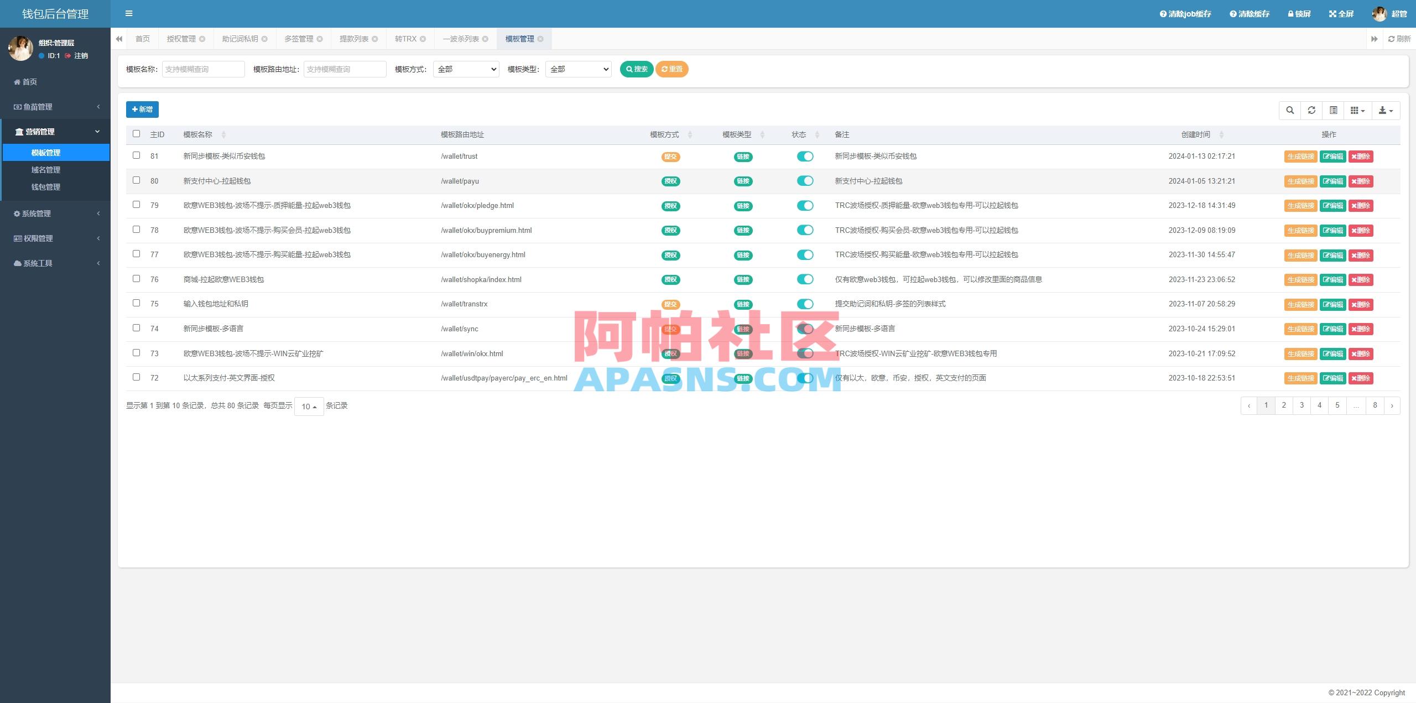The width and height of the screenshot is (1416, 703).
Task: Check the select-all checkbox in table header
Action: point(137,134)
